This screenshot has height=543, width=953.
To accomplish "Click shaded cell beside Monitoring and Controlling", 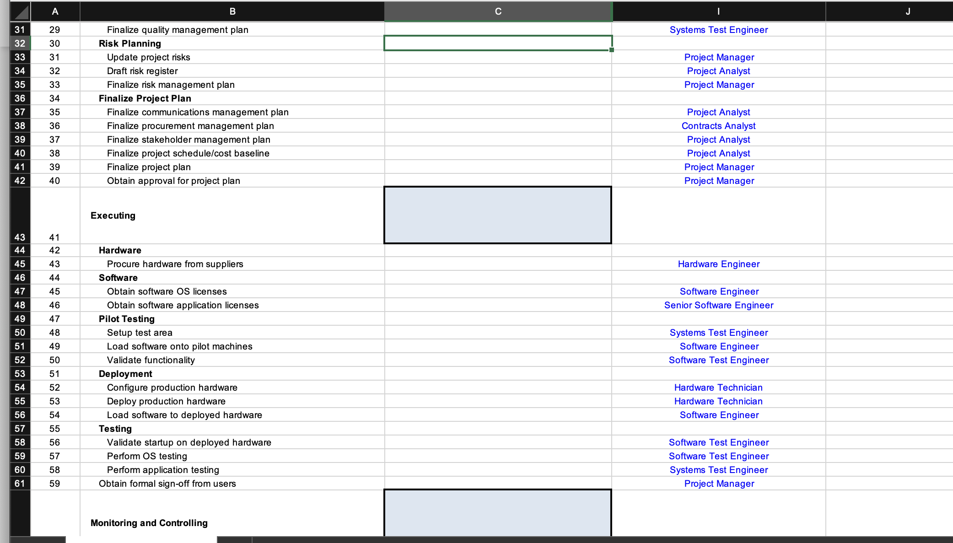I will 498,512.
